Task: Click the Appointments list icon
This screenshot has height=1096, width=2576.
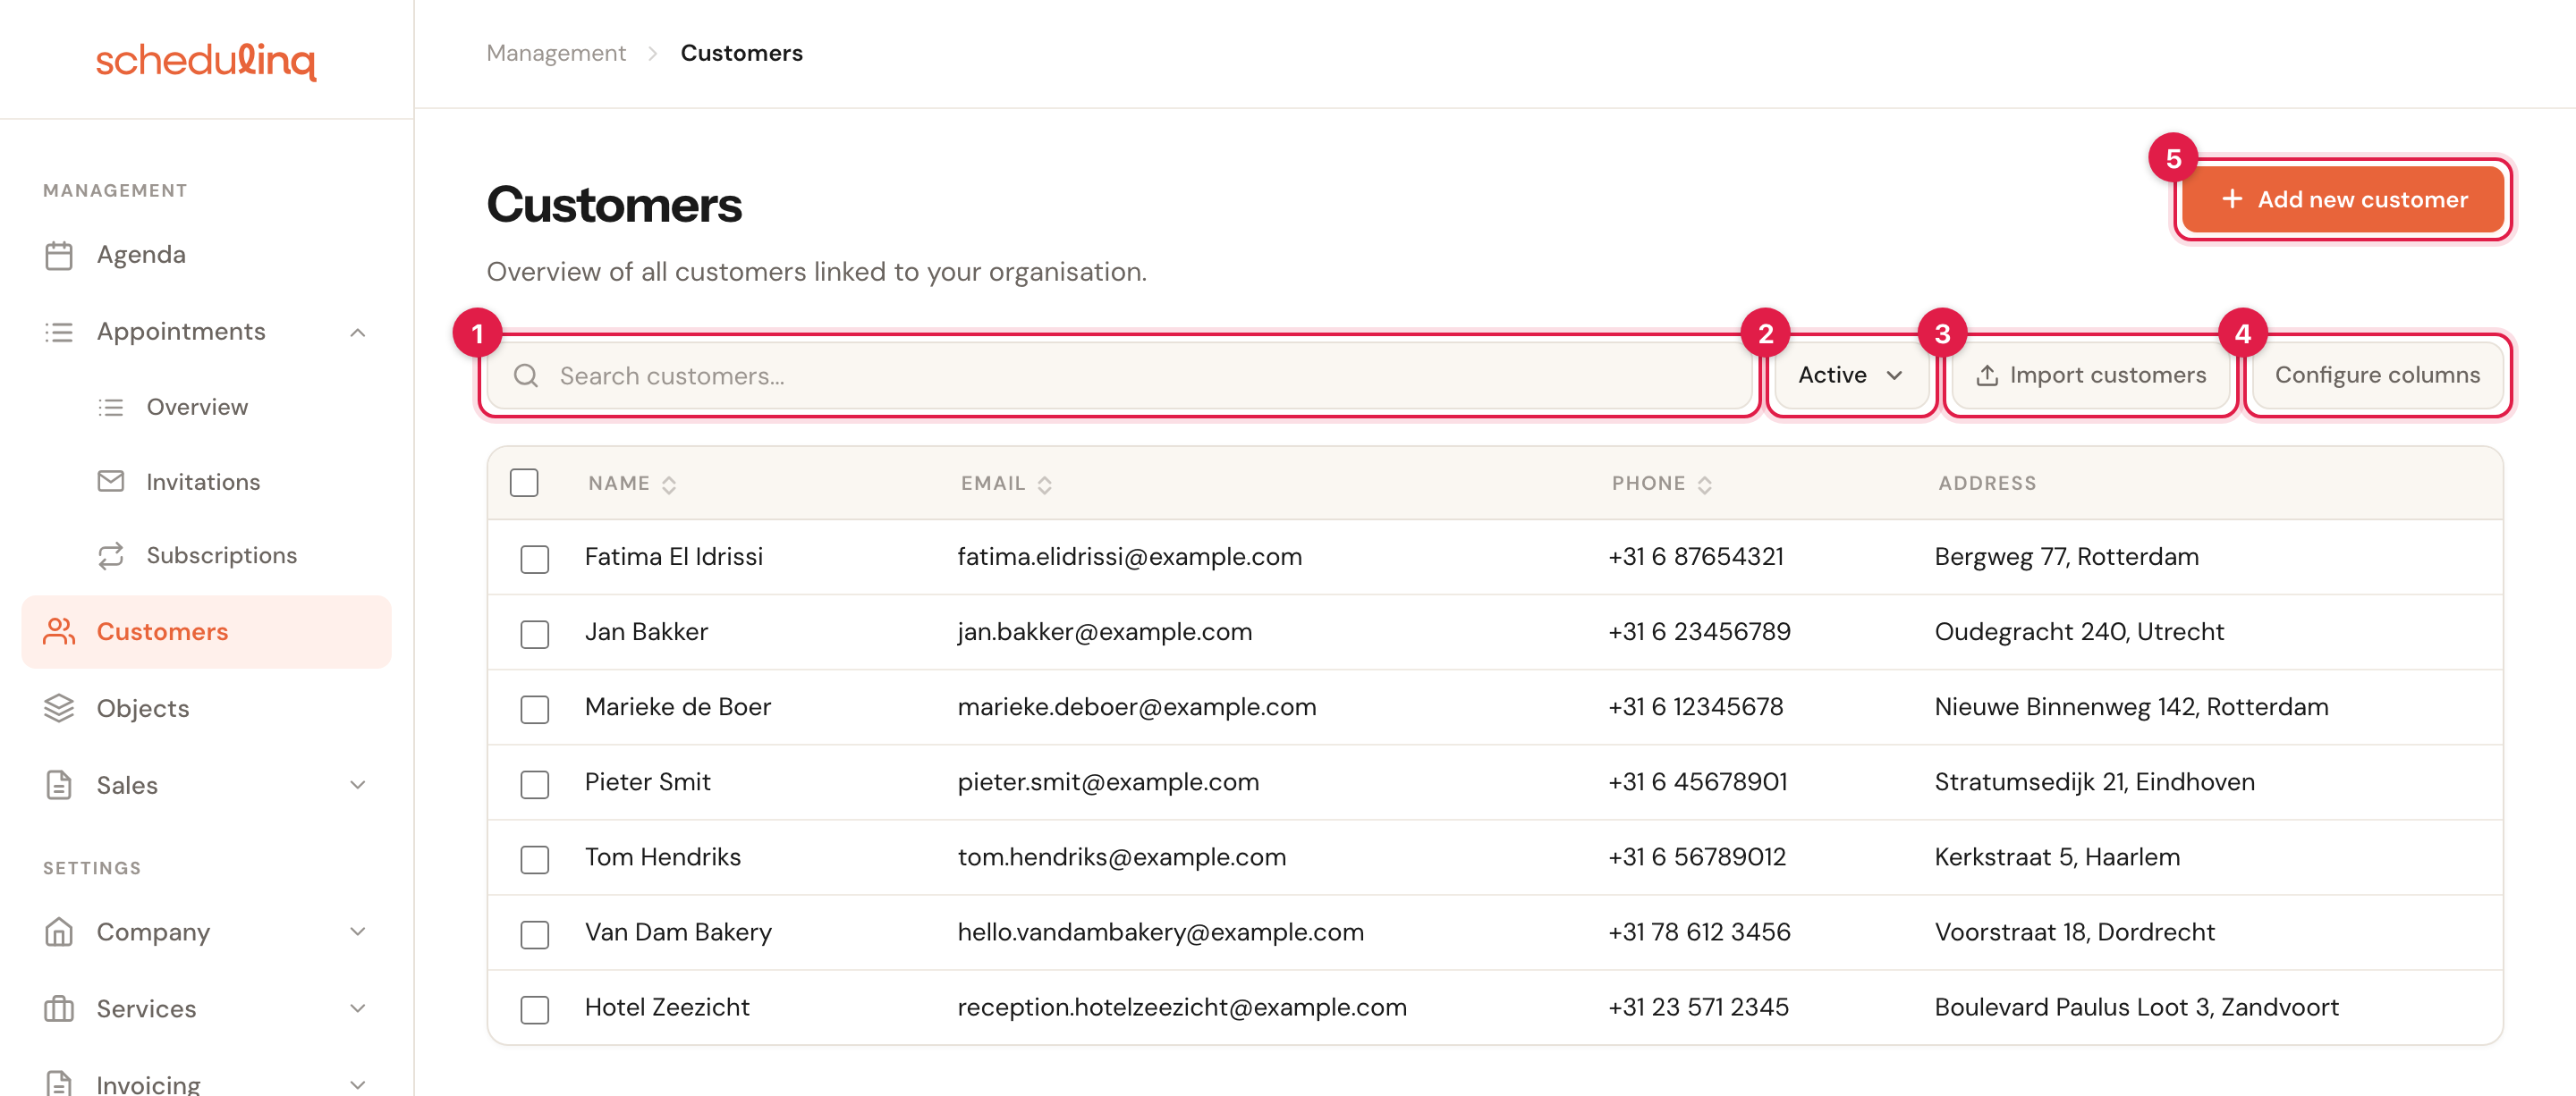Action: click(x=59, y=333)
